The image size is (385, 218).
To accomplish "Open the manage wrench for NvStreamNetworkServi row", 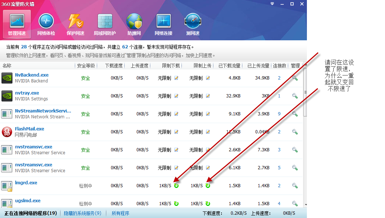I will pos(295,114).
